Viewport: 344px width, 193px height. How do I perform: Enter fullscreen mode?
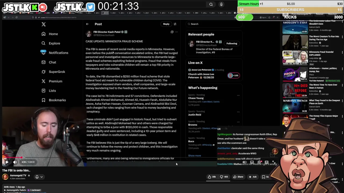click(x=274, y=162)
